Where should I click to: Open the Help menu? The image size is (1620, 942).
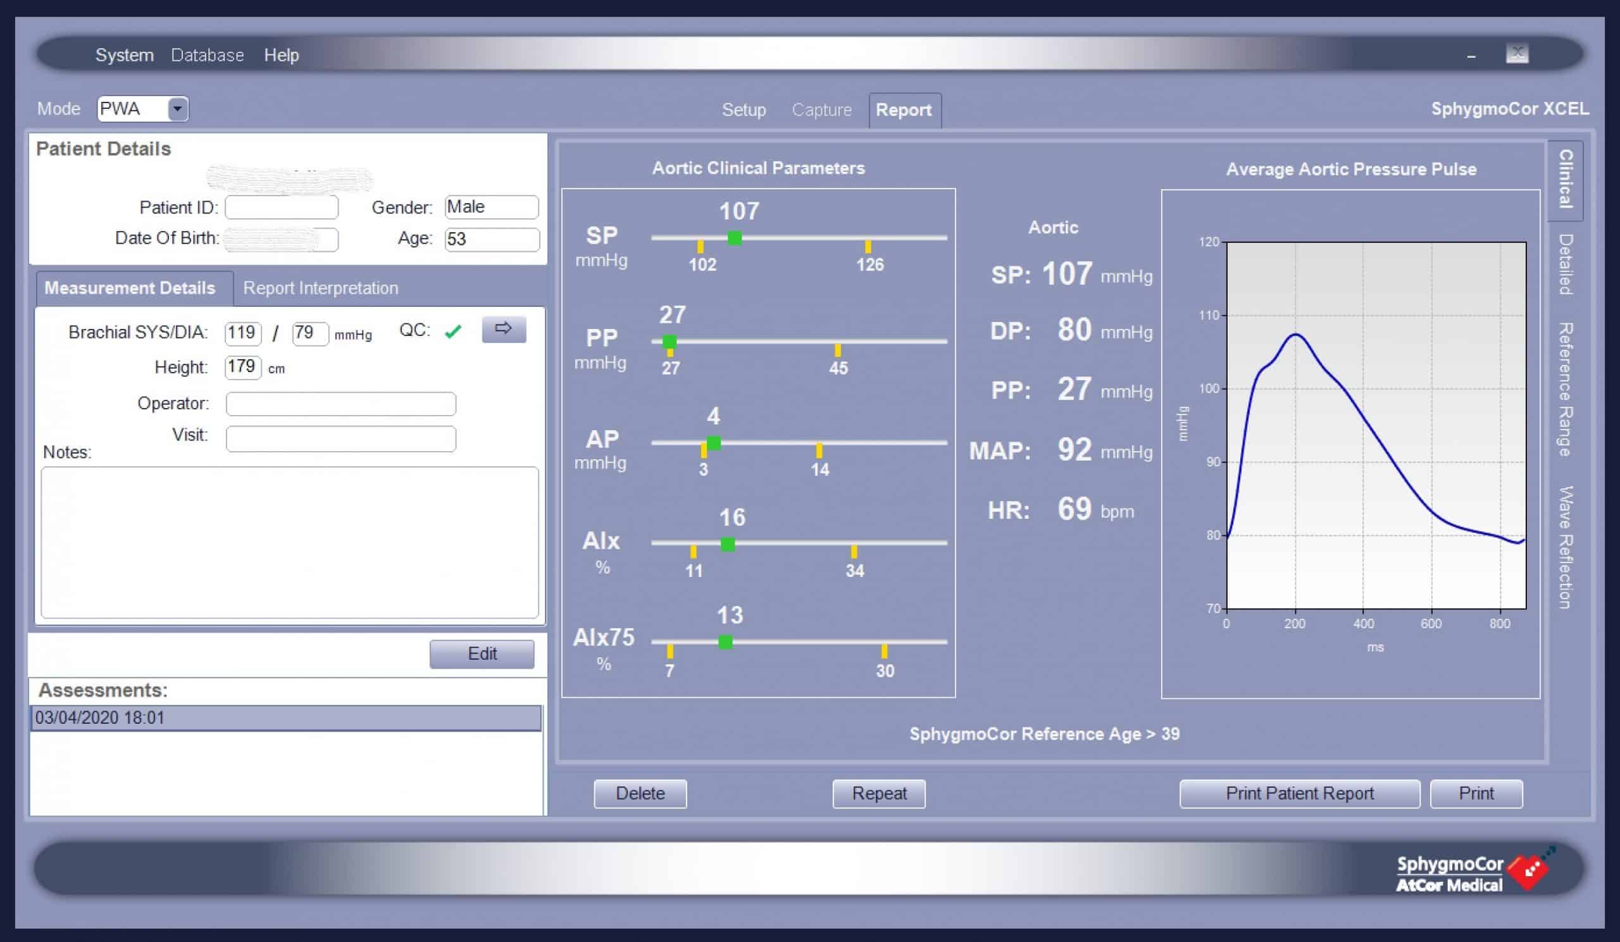point(282,55)
